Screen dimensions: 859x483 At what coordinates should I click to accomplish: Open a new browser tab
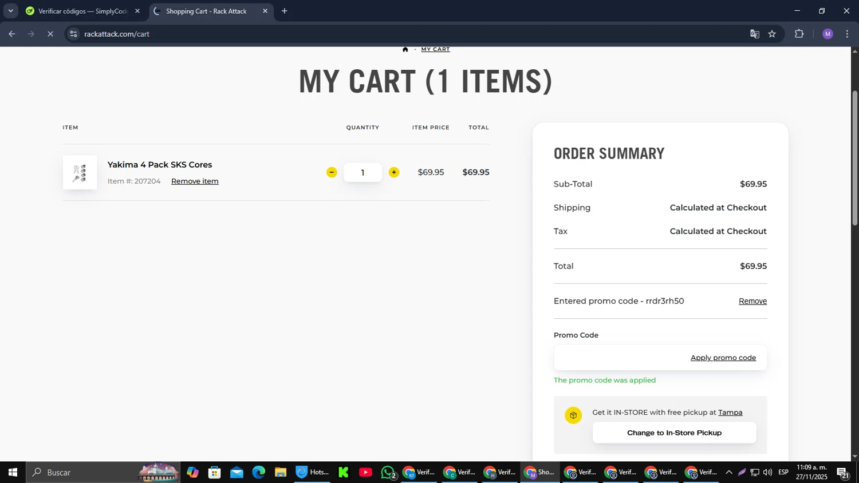[x=285, y=11]
